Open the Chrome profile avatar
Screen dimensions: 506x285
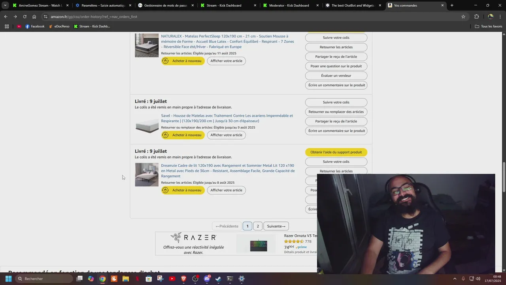[x=491, y=17]
